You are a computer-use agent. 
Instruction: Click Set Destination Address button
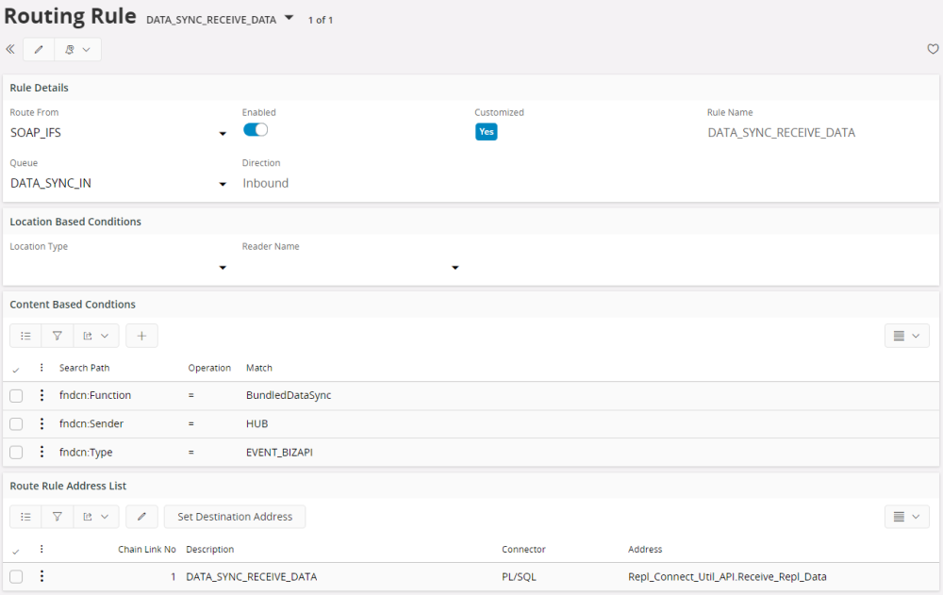click(235, 517)
